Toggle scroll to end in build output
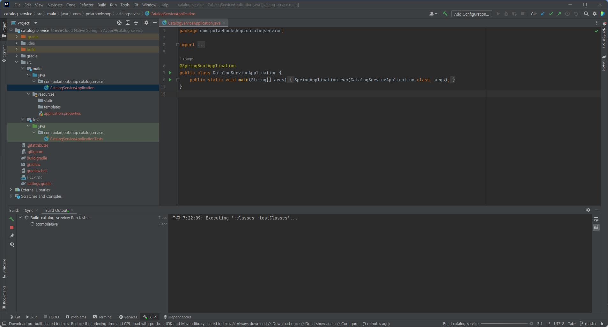608x327 pixels. pyautogui.click(x=596, y=227)
